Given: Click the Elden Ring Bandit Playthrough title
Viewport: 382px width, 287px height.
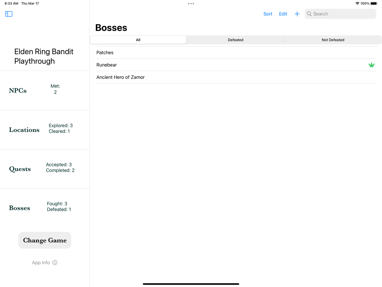Looking at the screenshot, I should (x=44, y=56).
